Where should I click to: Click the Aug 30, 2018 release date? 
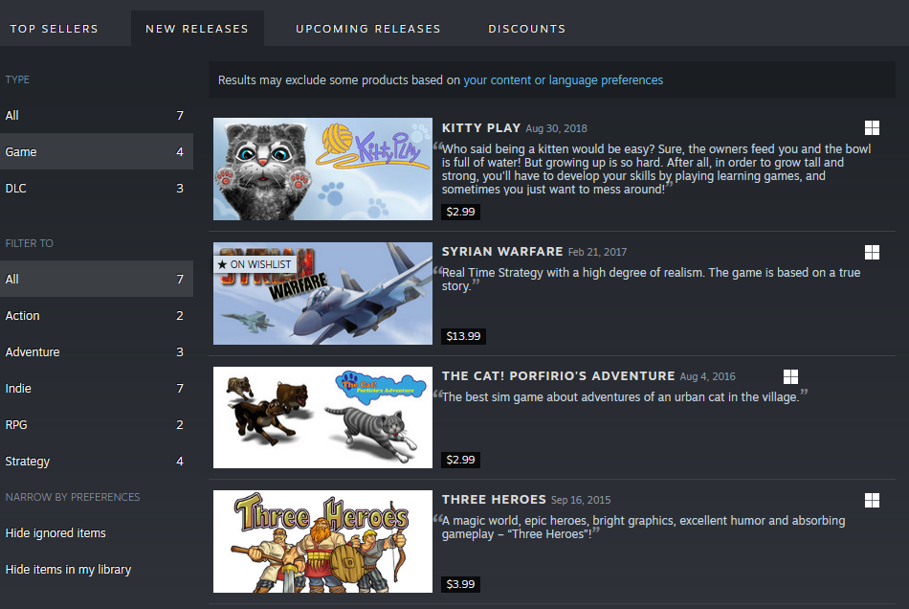click(x=556, y=128)
